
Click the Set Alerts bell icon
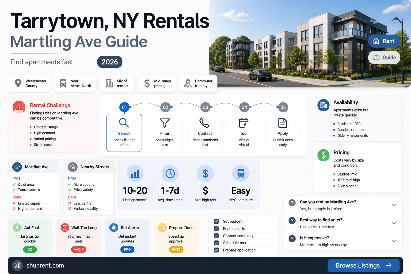[114, 228]
